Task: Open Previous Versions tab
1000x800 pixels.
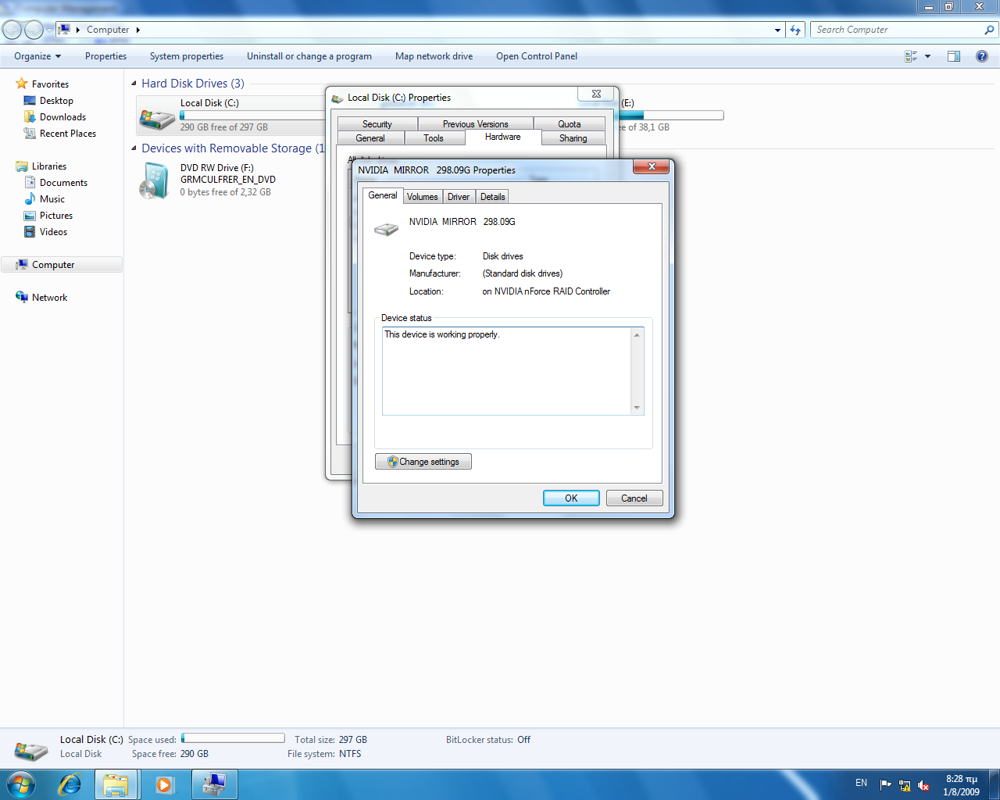Action: coord(475,124)
